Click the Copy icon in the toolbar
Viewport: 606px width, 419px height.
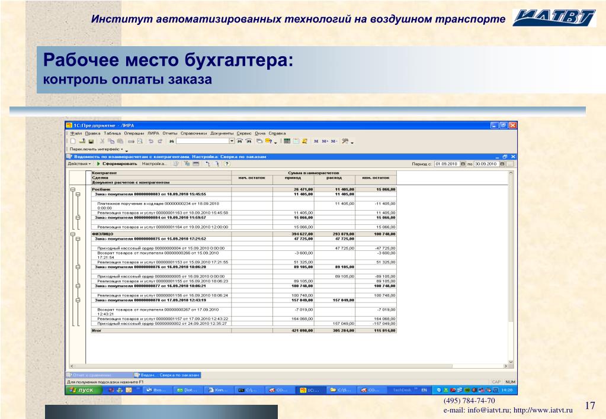coord(111,141)
